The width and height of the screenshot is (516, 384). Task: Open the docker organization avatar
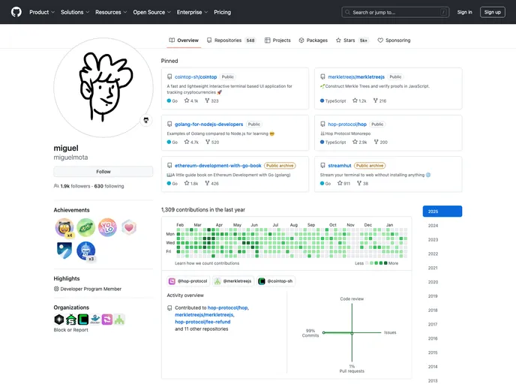(x=95, y=319)
